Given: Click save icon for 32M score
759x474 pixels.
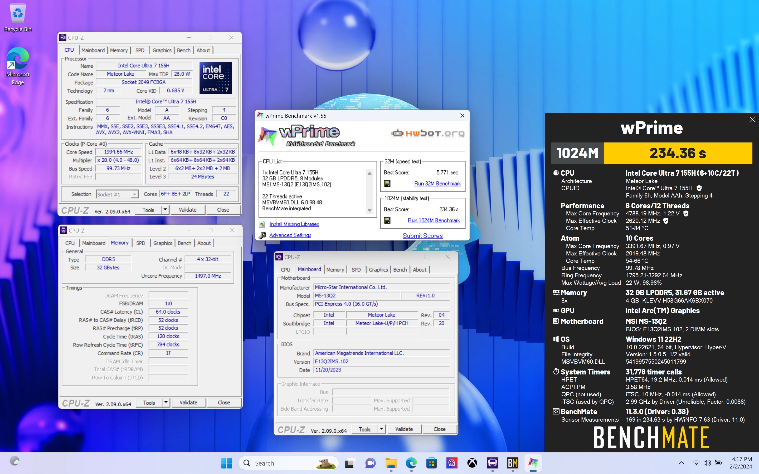Looking at the screenshot, I should point(387,184).
